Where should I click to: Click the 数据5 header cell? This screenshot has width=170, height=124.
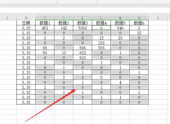tap(120, 23)
